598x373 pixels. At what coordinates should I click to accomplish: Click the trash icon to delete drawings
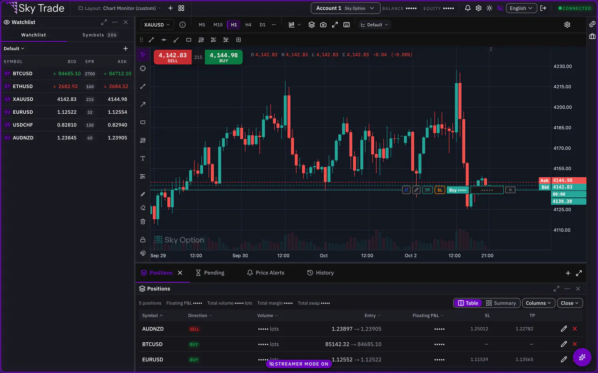point(143,221)
